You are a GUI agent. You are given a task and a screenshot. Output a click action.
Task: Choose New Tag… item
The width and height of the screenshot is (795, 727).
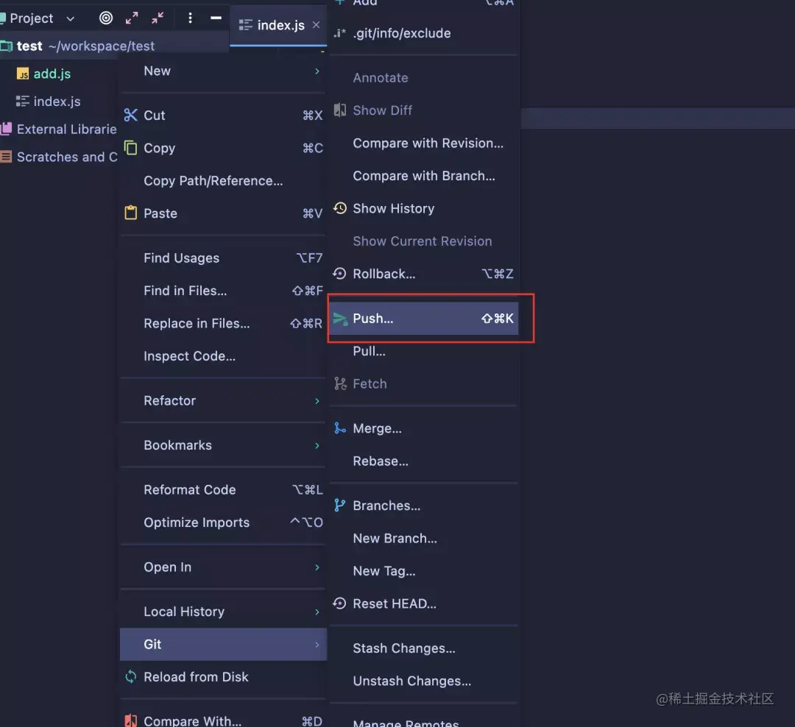click(x=424, y=571)
